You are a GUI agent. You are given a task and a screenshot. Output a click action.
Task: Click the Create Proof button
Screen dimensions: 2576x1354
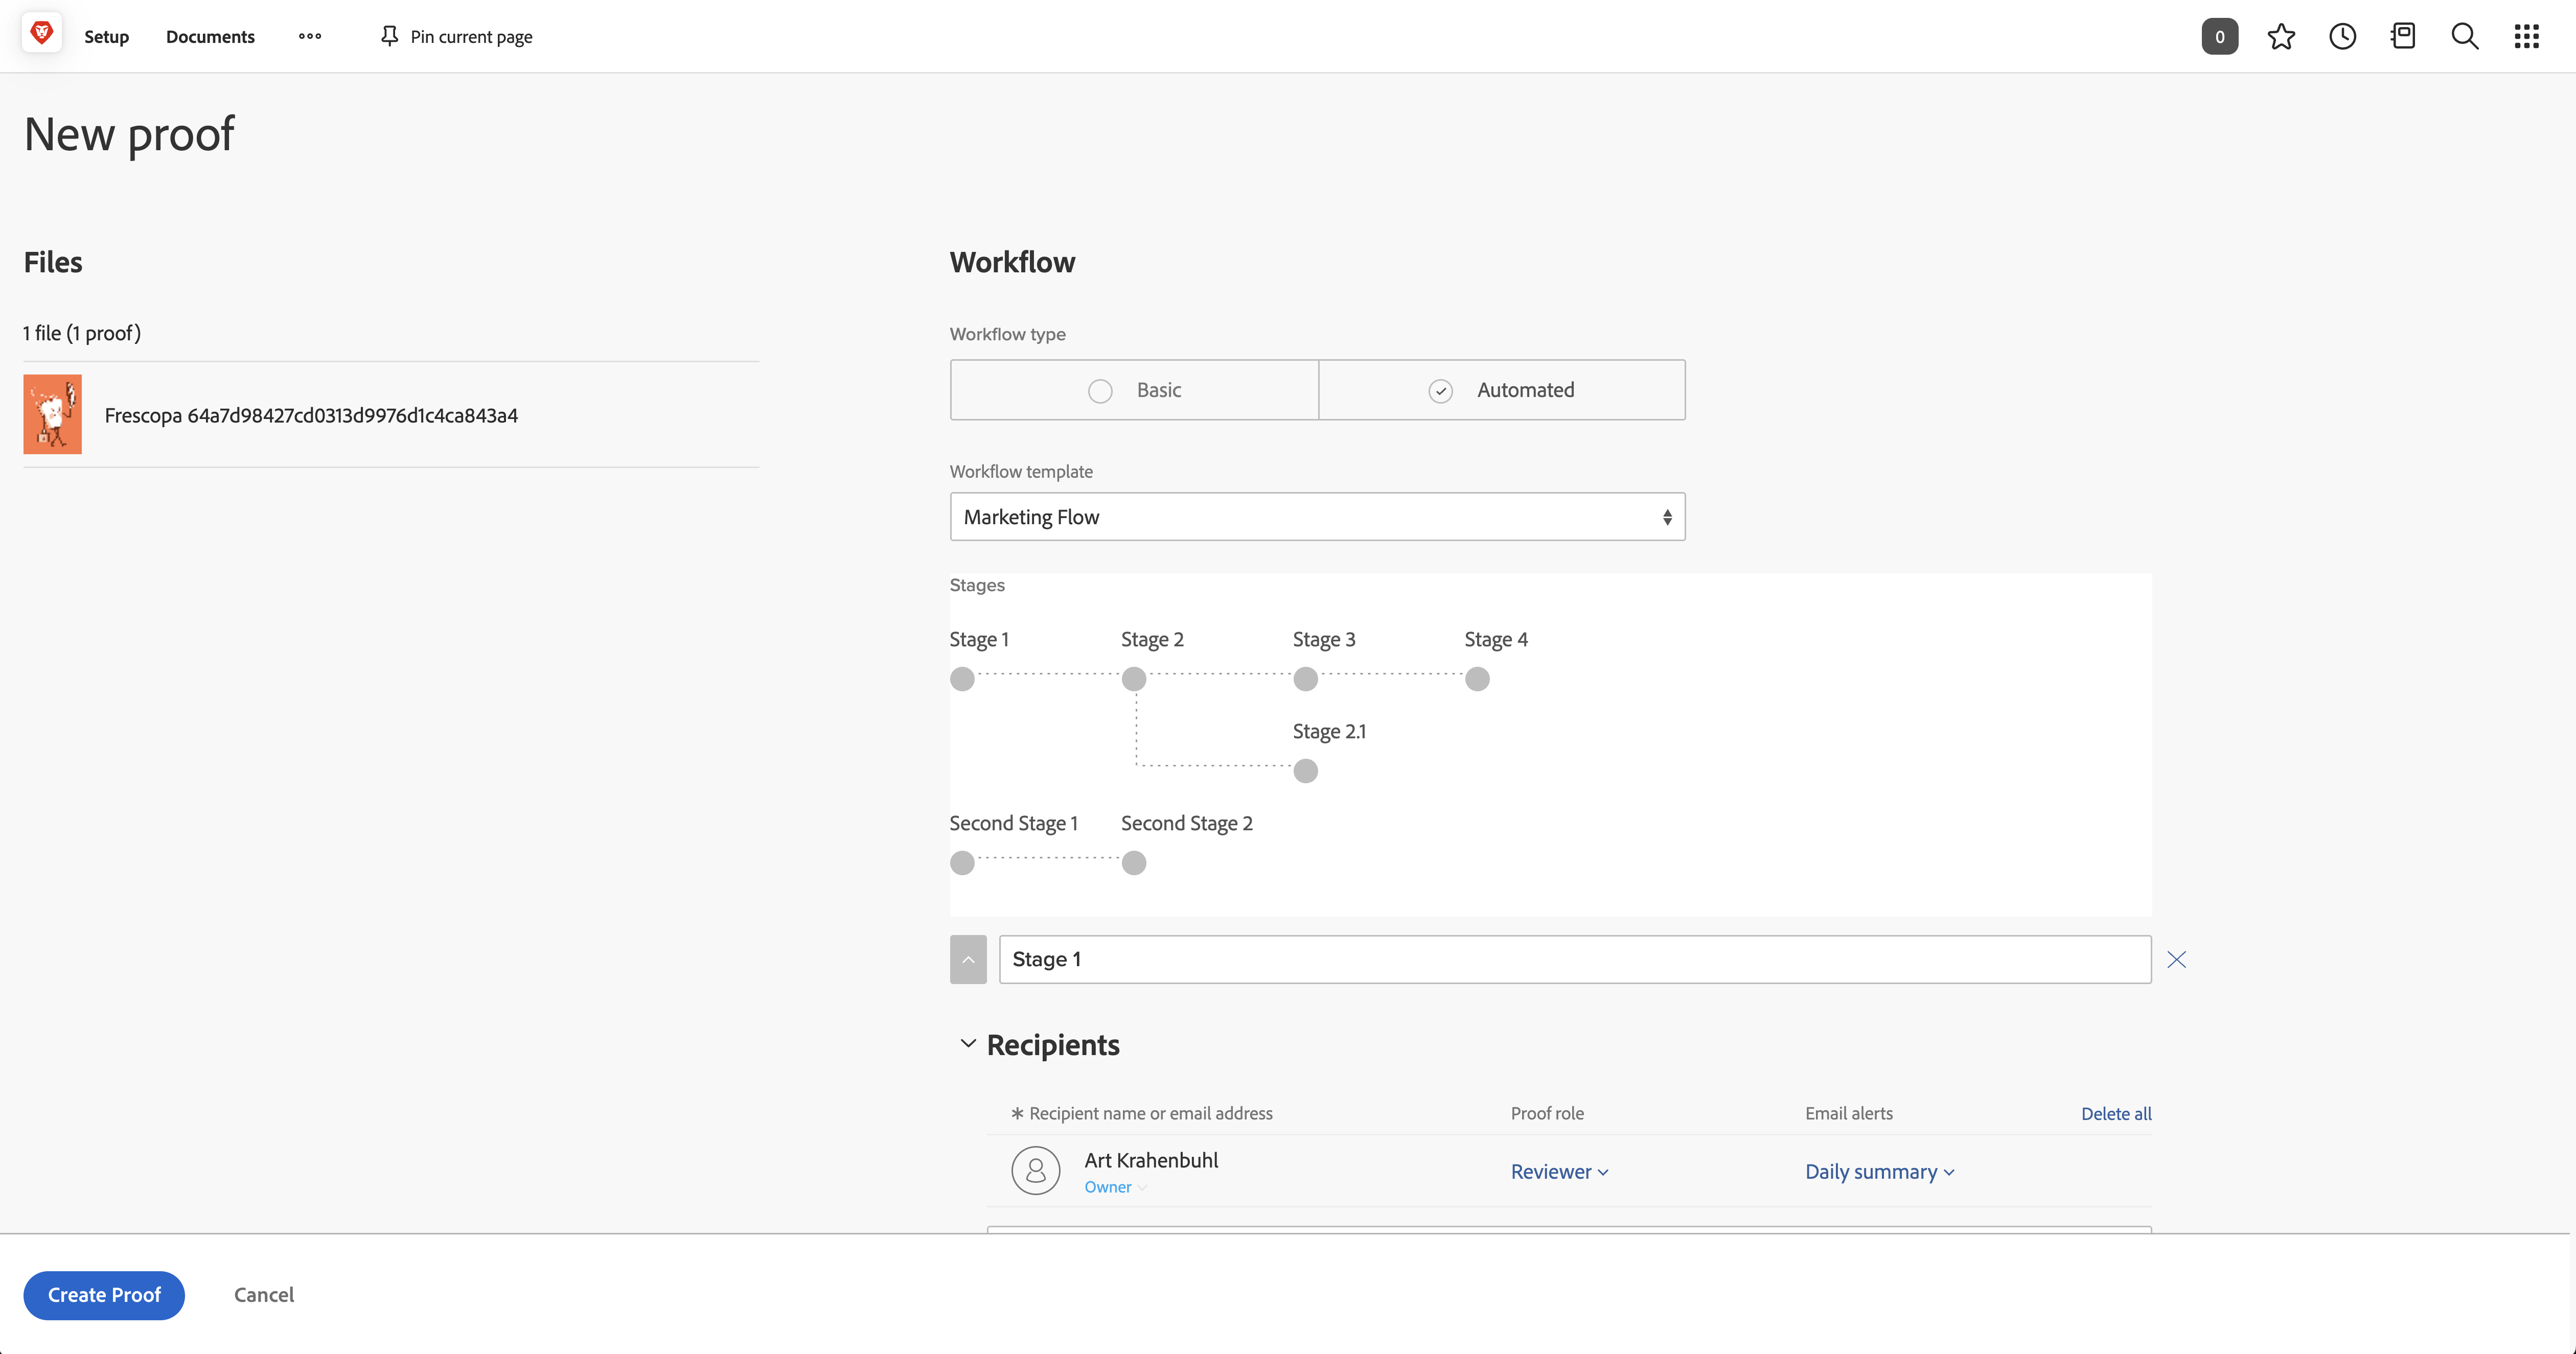(104, 1295)
